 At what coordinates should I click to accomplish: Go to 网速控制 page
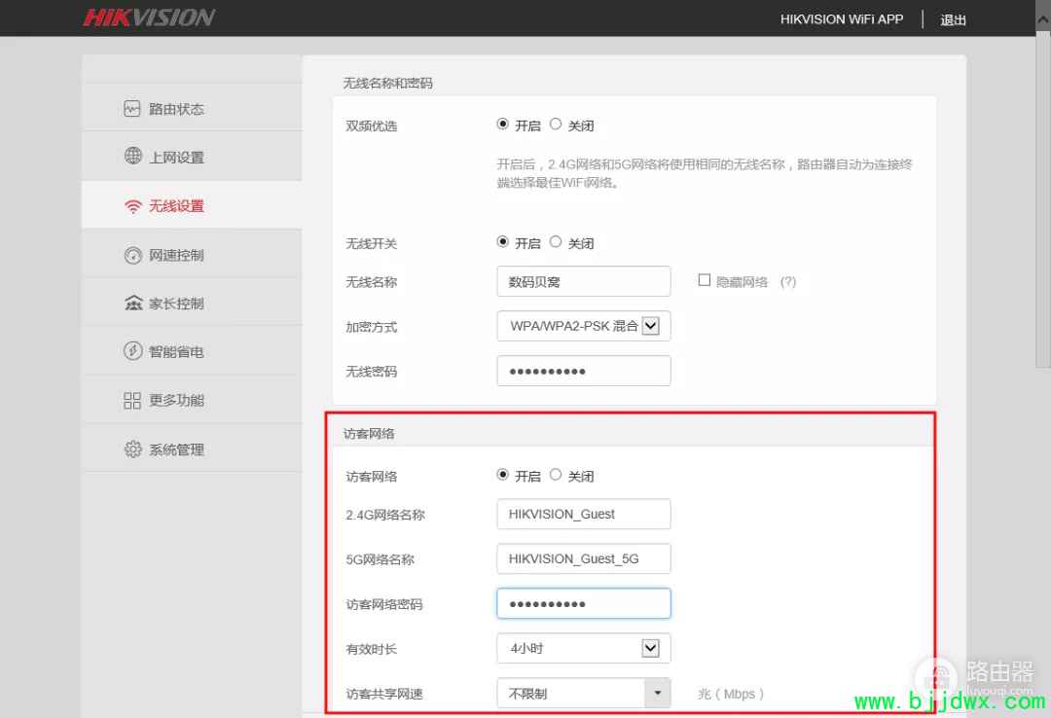click(x=192, y=255)
